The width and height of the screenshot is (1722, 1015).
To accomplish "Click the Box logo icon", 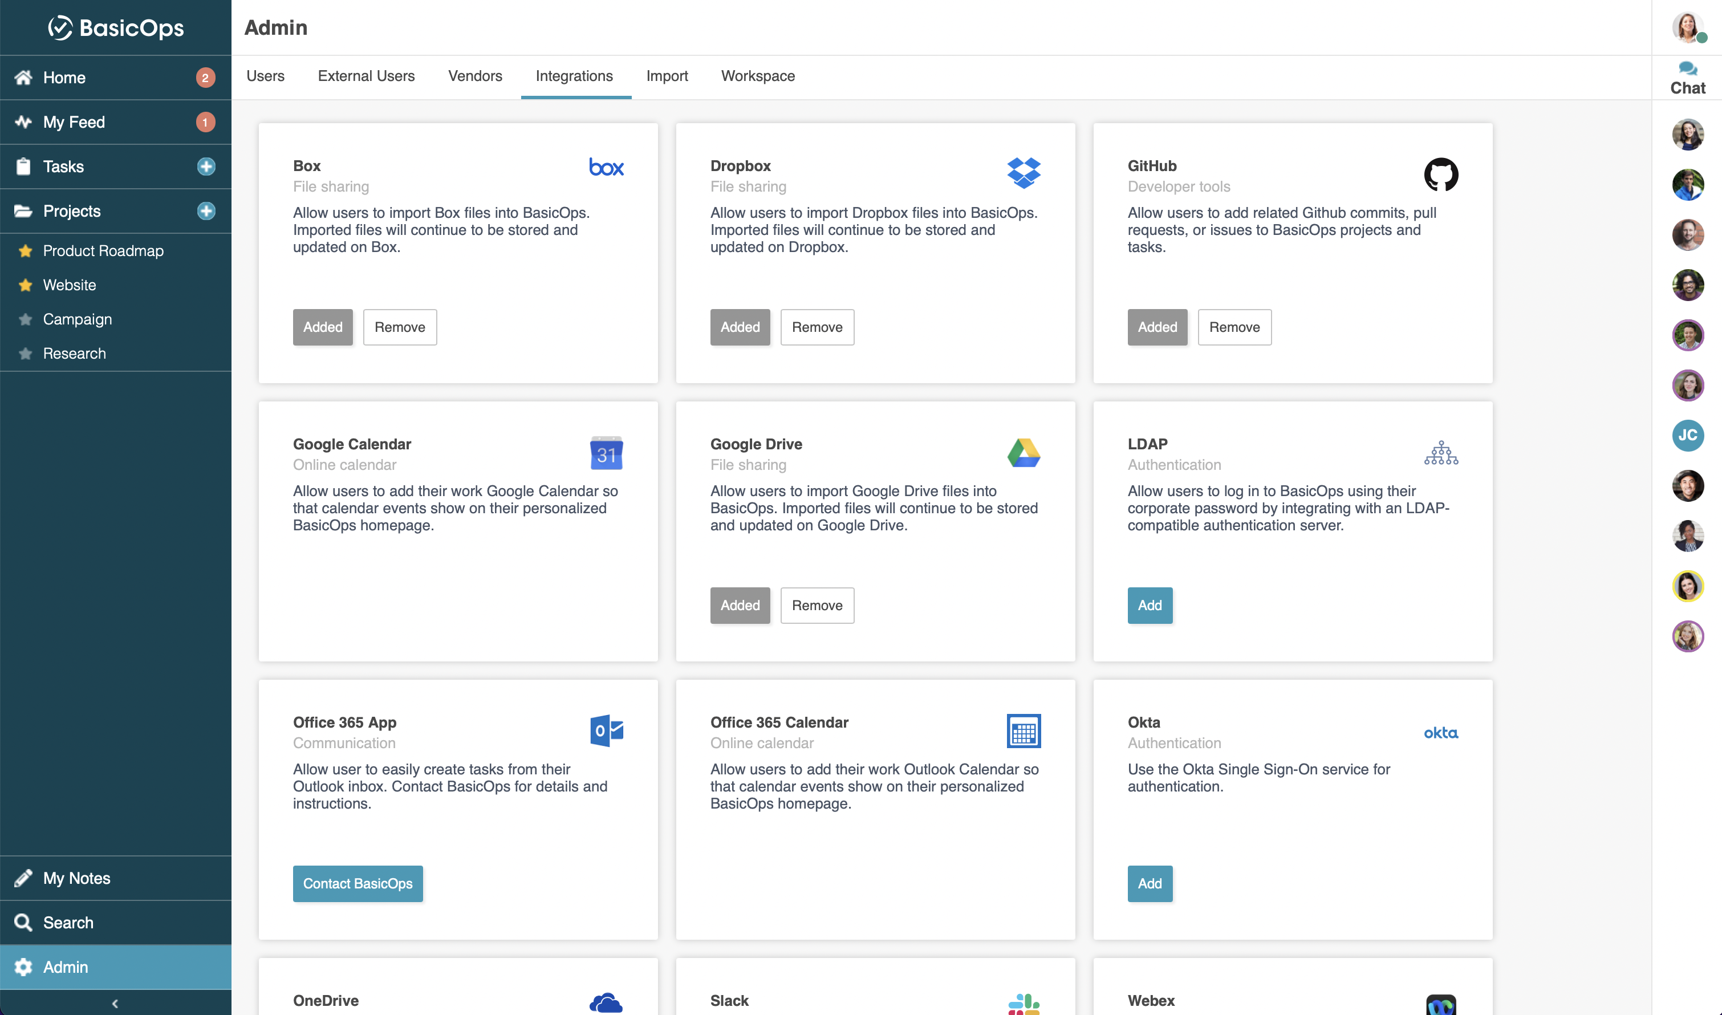I will (x=606, y=168).
